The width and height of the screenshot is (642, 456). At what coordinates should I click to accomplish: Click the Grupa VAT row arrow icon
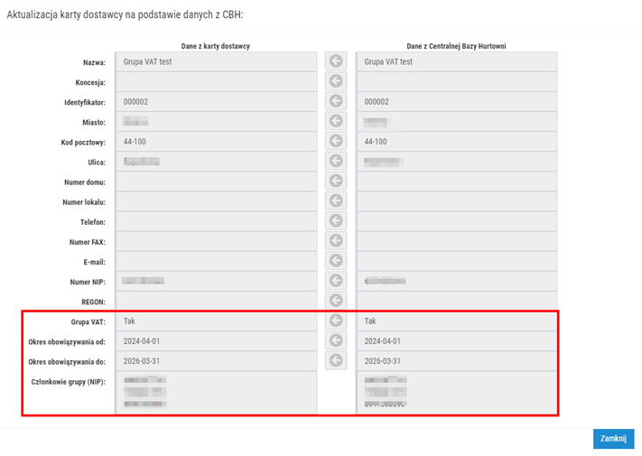coord(336,321)
